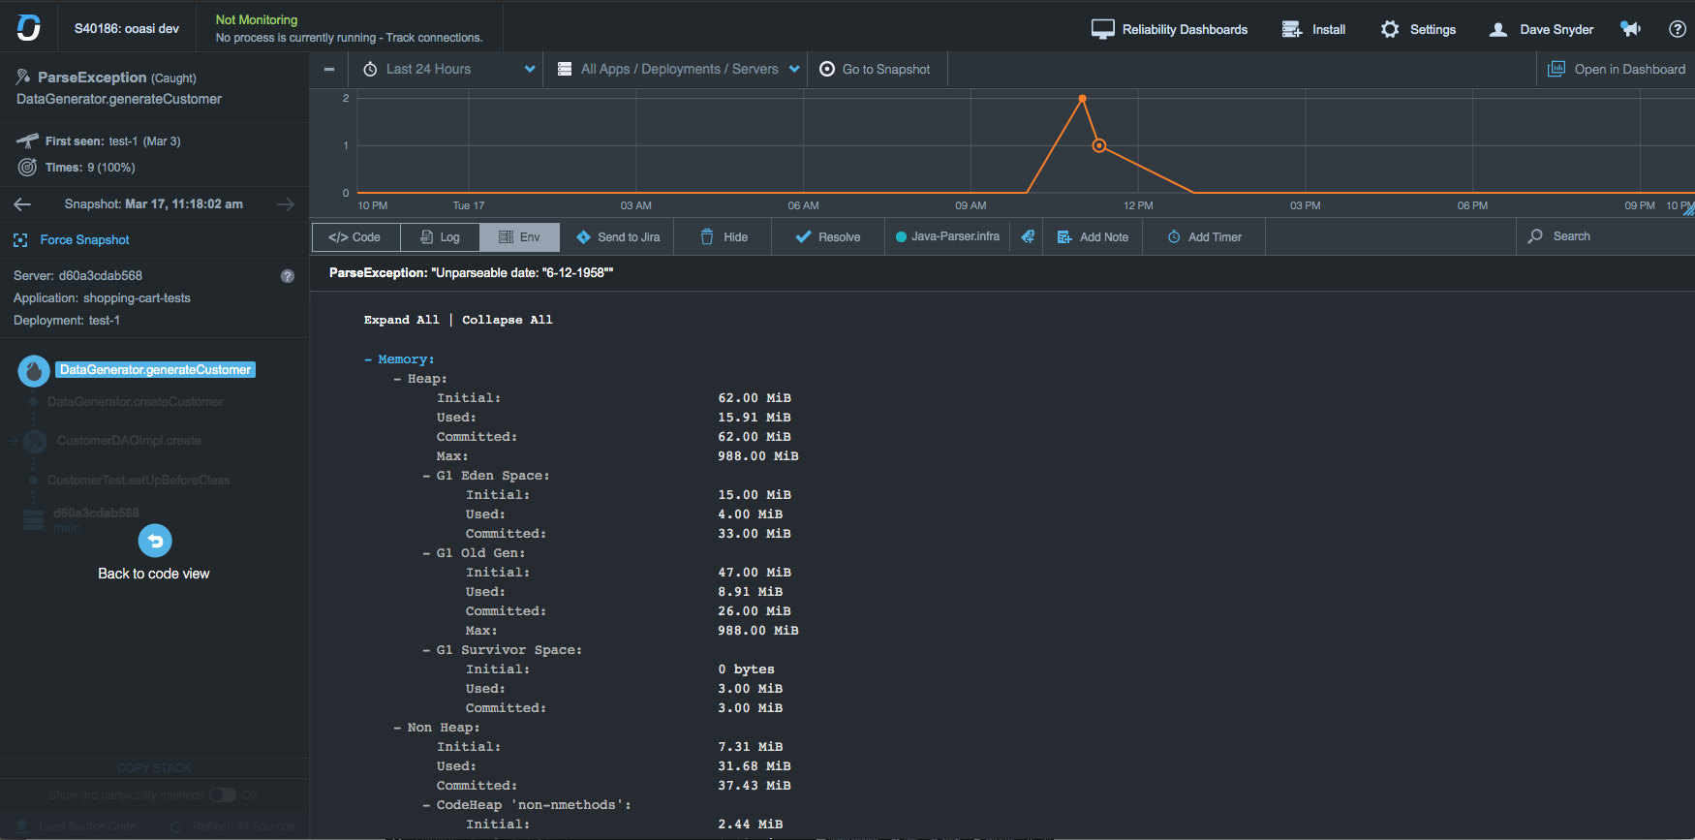Open All Apps / Deployments / Servers dropdown

pyautogui.click(x=679, y=69)
